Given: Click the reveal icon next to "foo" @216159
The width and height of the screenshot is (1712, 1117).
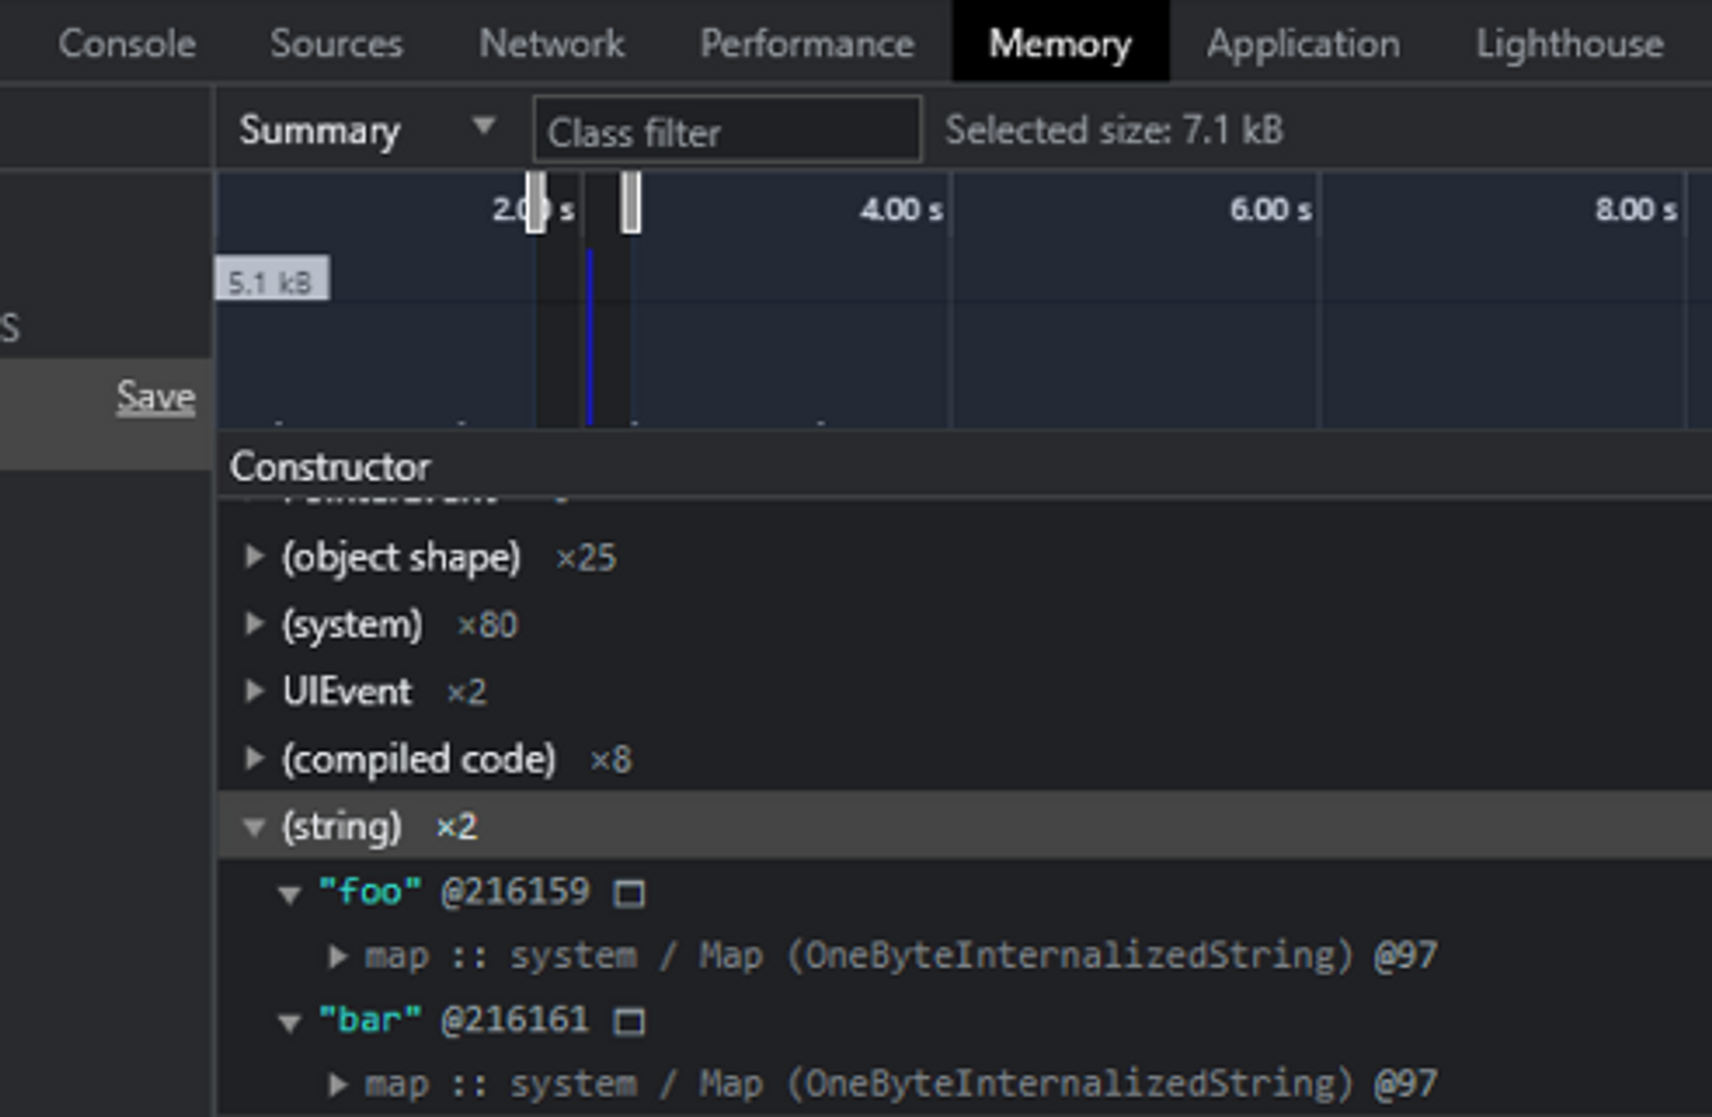Looking at the screenshot, I should pyautogui.click(x=629, y=894).
